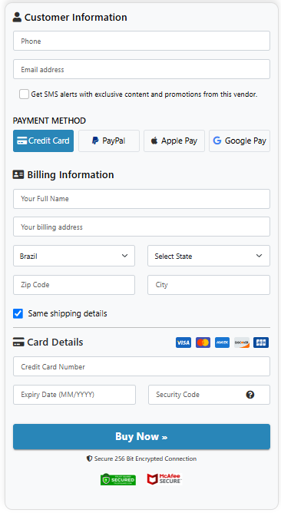Click the green Secured trust badge
This screenshot has height=513, width=281.
[x=118, y=479]
